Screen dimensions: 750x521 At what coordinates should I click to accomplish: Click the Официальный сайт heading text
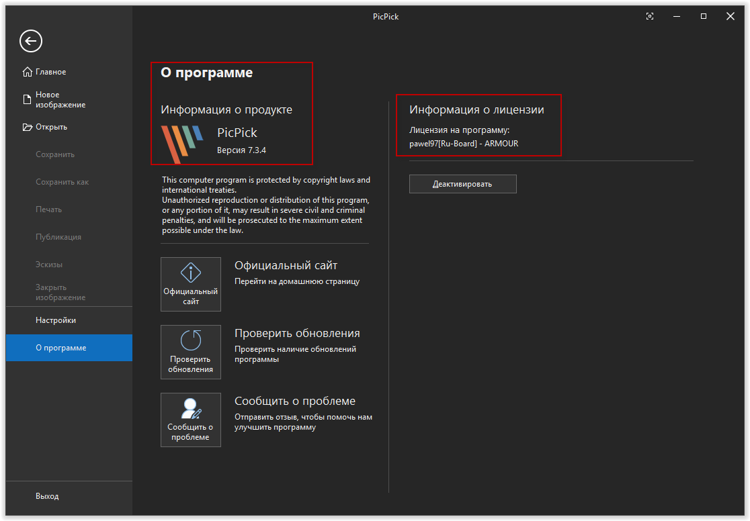tap(286, 266)
